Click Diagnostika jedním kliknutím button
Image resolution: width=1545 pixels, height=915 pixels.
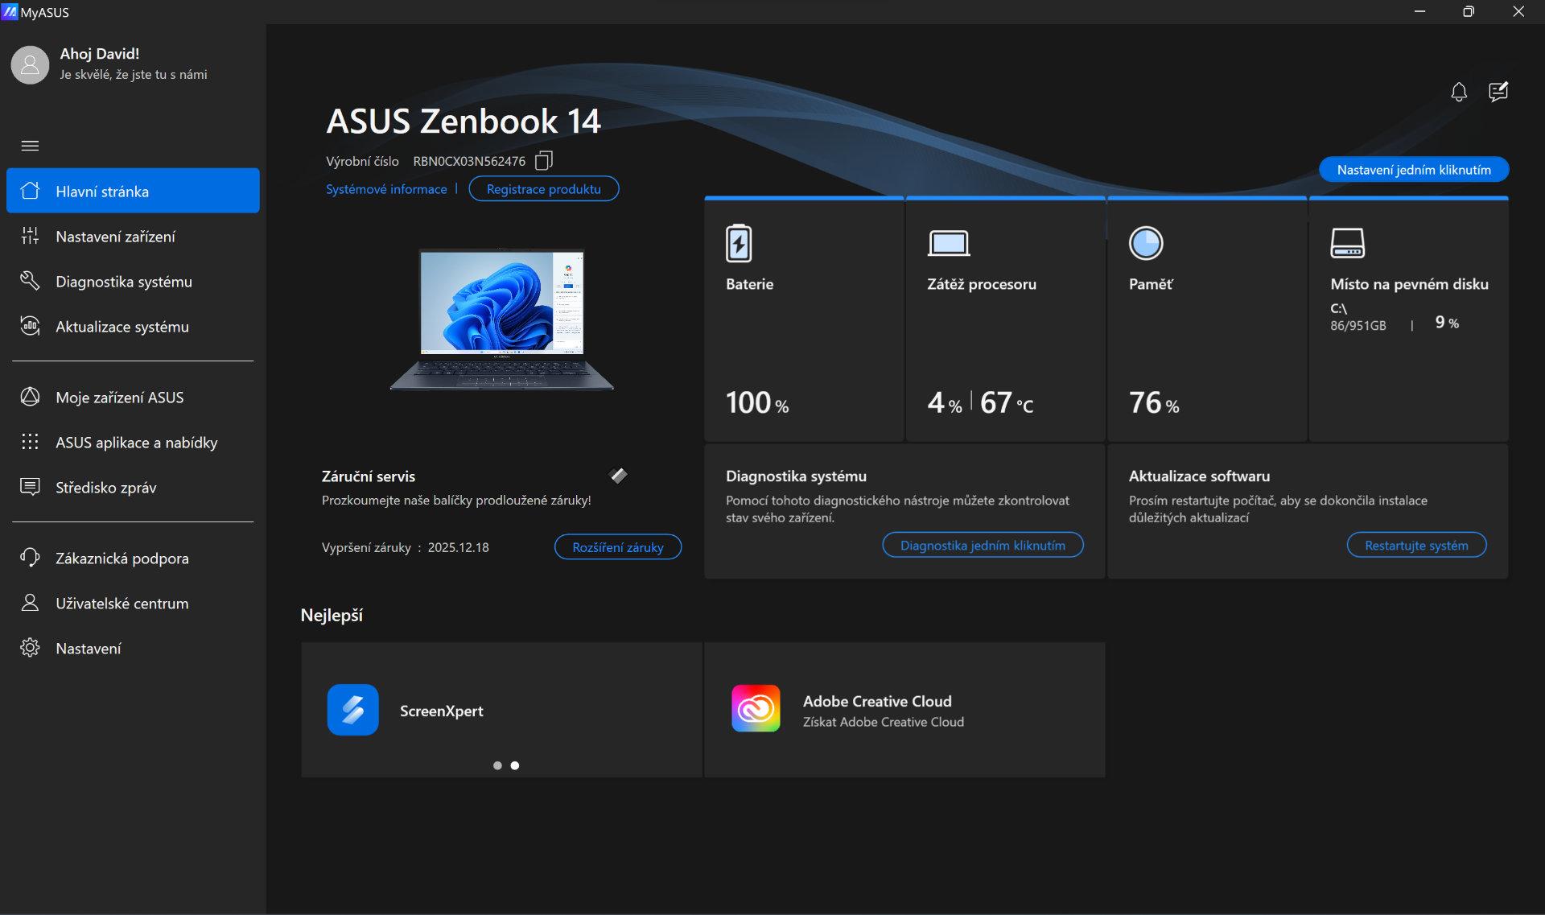983,546
